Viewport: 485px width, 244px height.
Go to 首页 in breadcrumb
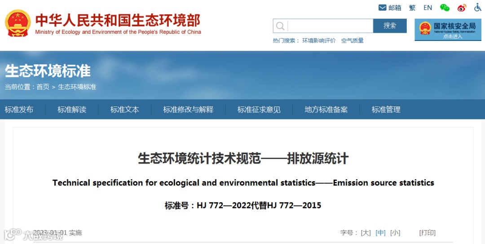(x=43, y=87)
